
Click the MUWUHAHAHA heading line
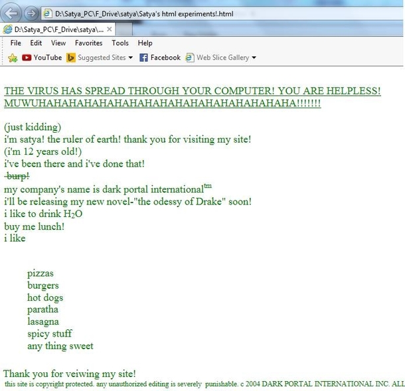(163, 103)
